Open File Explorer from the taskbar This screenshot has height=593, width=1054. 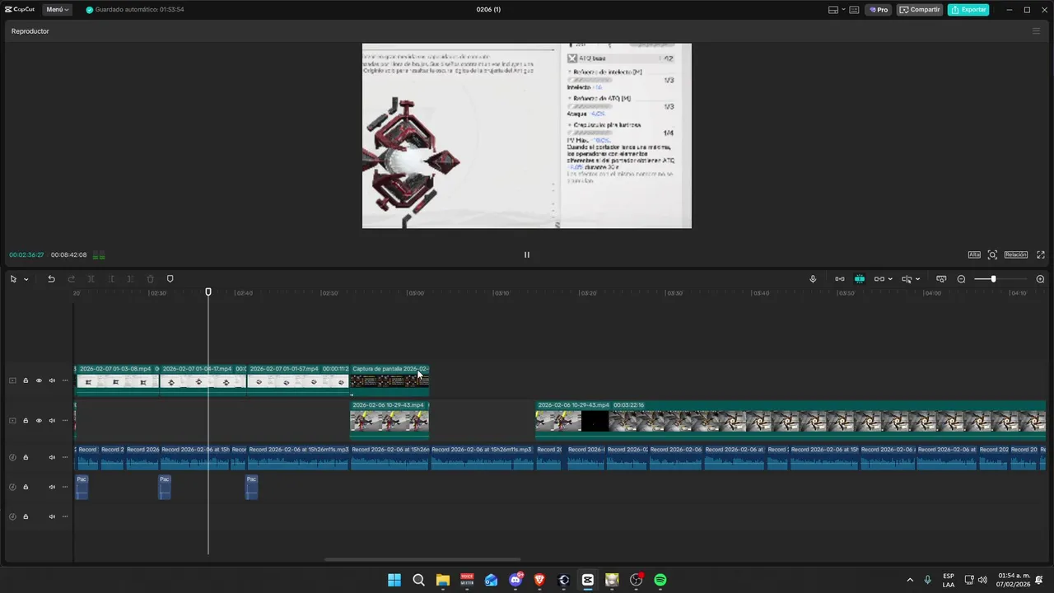pos(443,580)
